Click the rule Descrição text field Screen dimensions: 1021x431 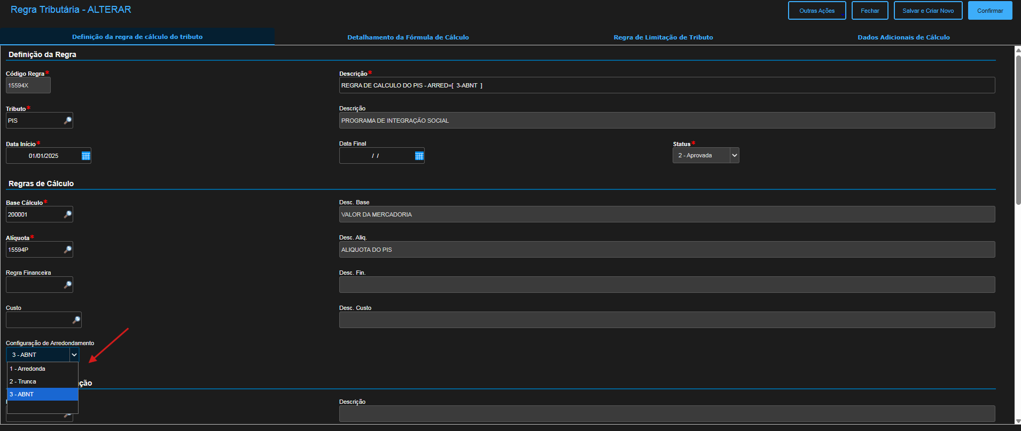click(666, 85)
